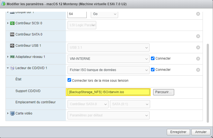Click the USB controller icon
The width and height of the screenshot is (213, 138).
(x=12, y=46)
